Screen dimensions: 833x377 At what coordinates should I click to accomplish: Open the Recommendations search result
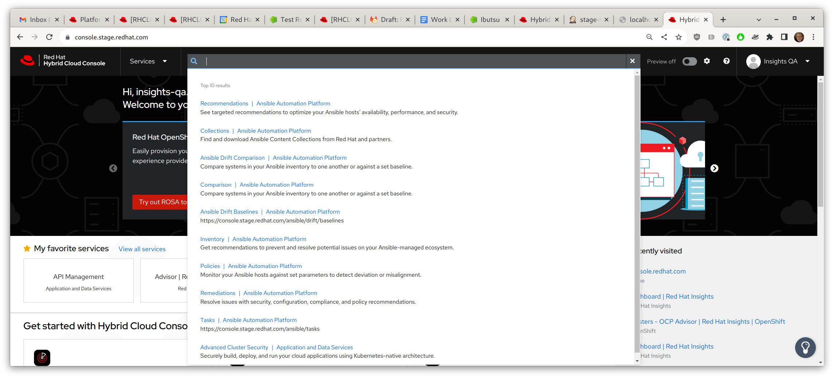[224, 104]
